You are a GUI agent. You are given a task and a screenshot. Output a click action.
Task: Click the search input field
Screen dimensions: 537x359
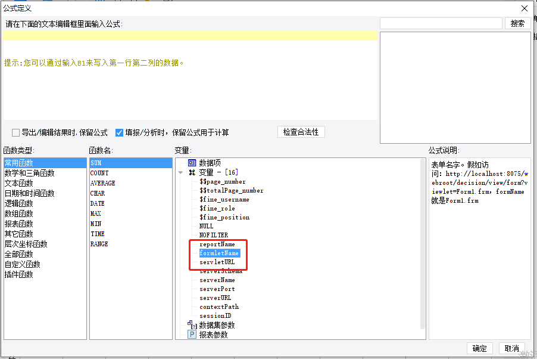(441, 23)
